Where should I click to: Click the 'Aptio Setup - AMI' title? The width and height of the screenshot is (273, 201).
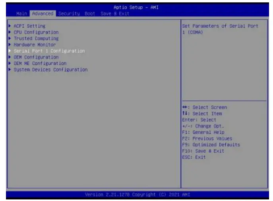click(136, 7)
